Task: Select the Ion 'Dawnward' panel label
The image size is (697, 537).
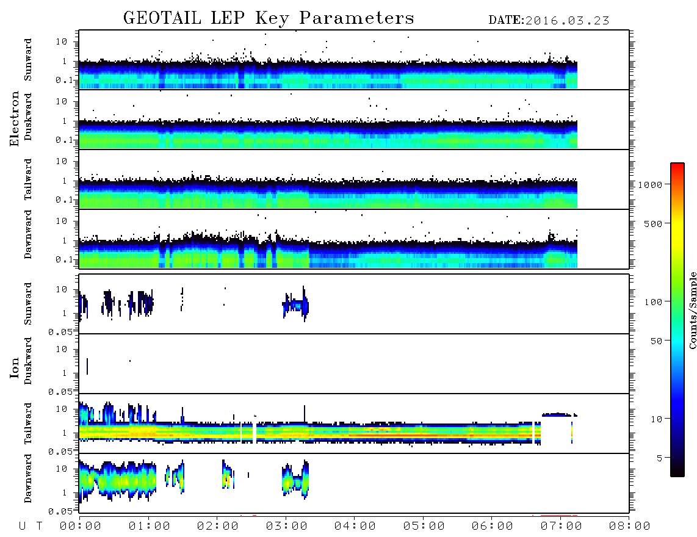Action: click(x=28, y=478)
